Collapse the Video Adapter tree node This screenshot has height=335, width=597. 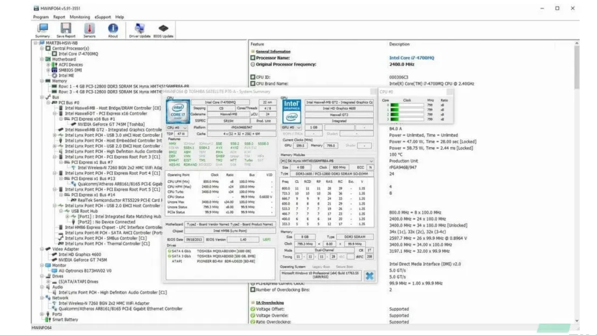[x=42, y=249]
